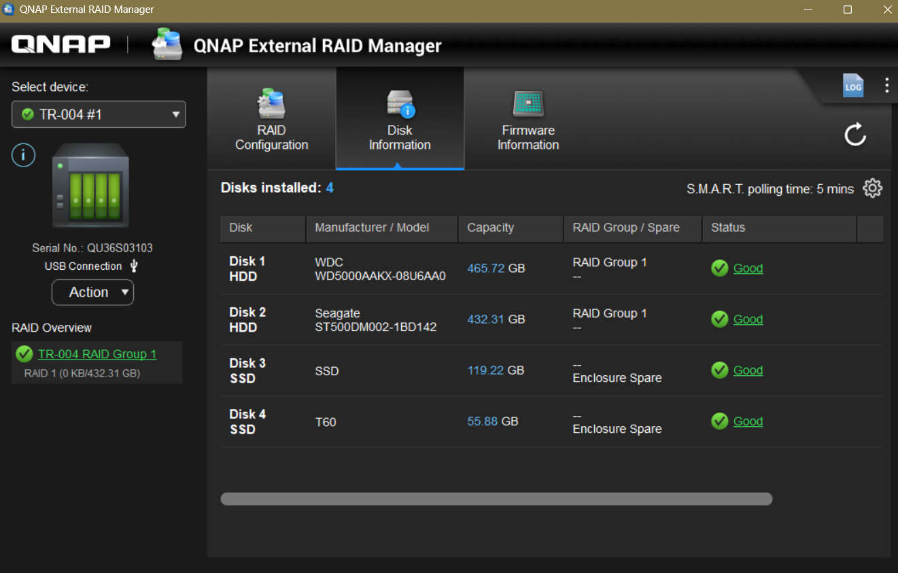Viewport: 898px width, 573px height.
Task: Click the 55.88 GB capacity value
Action: coord(493,421)
